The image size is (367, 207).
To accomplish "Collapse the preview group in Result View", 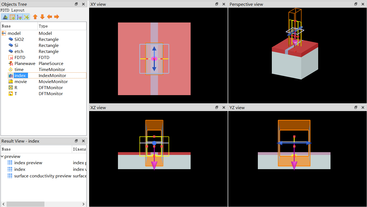I will tap(2, 156).
